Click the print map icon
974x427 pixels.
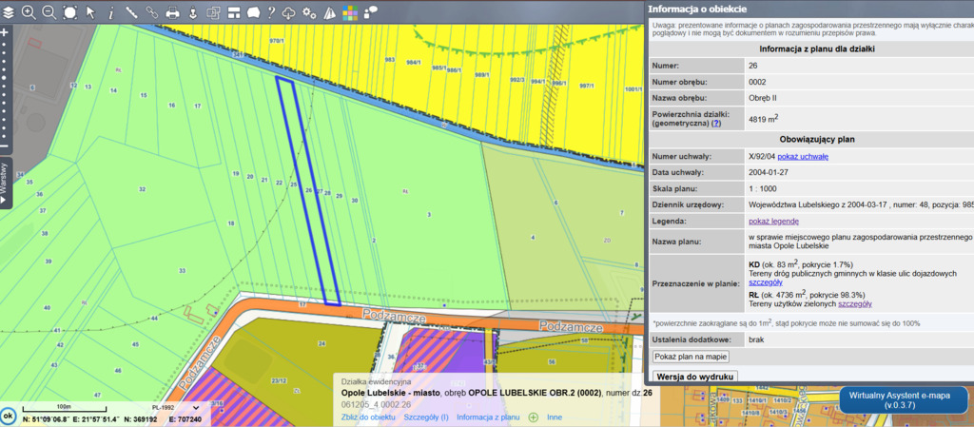point(172,13)
